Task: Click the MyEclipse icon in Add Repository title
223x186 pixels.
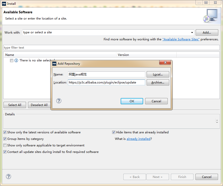Action: pos(54,63)
